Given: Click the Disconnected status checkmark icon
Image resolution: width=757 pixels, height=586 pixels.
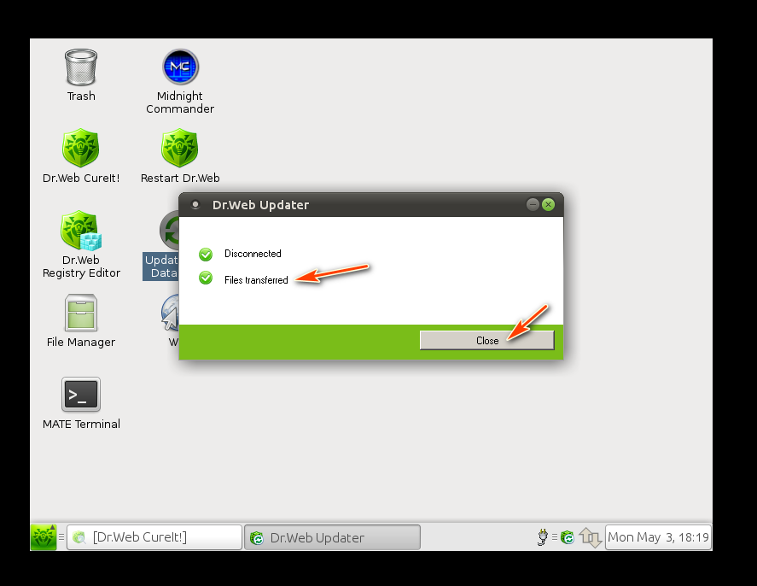Looking at the screenshot, I should coord(206,254).
